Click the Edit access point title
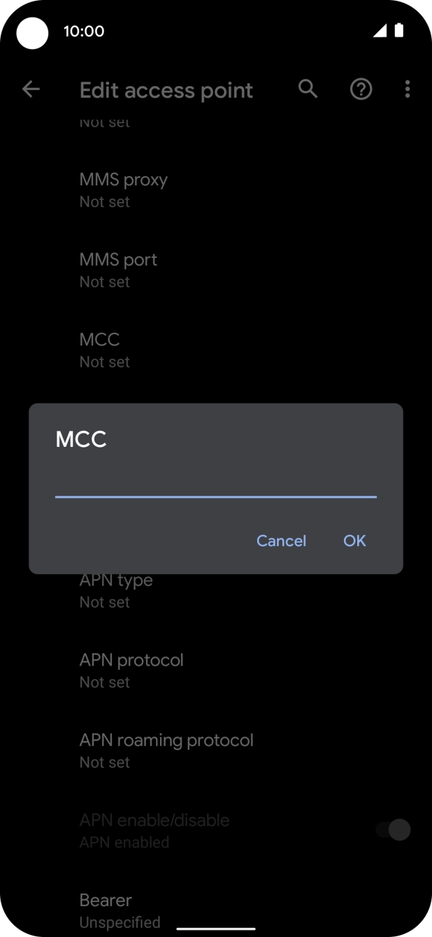 coord(166,90)
